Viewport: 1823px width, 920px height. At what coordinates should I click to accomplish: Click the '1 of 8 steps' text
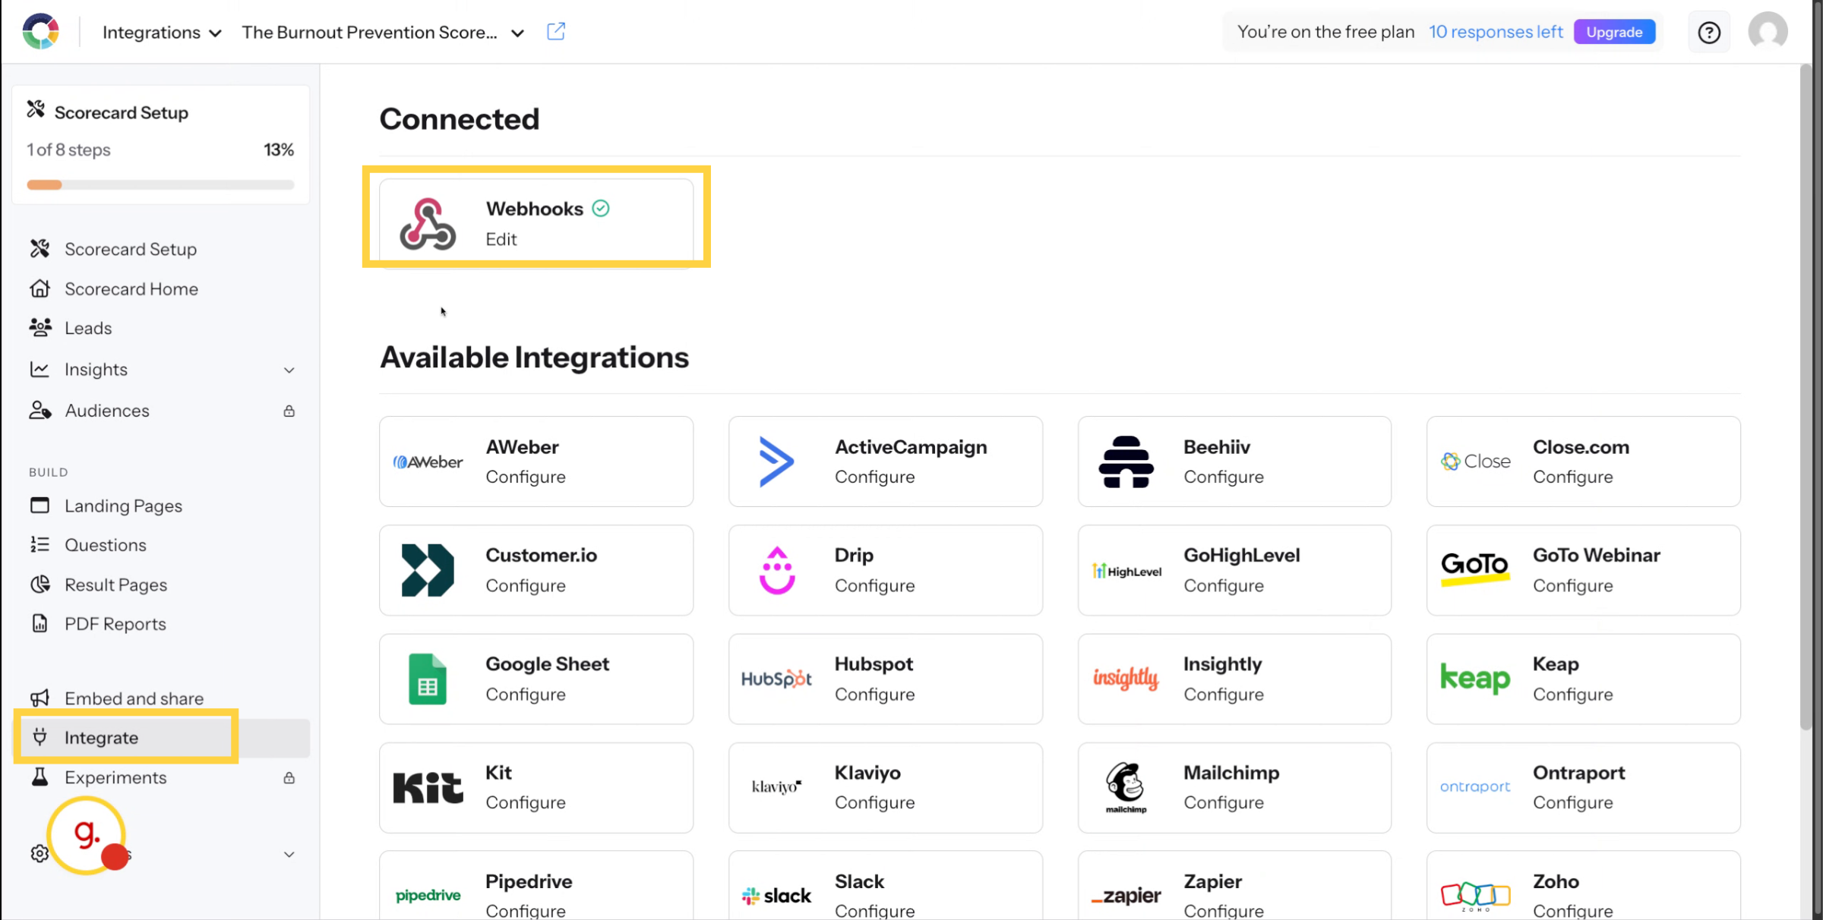coord(68,150)
